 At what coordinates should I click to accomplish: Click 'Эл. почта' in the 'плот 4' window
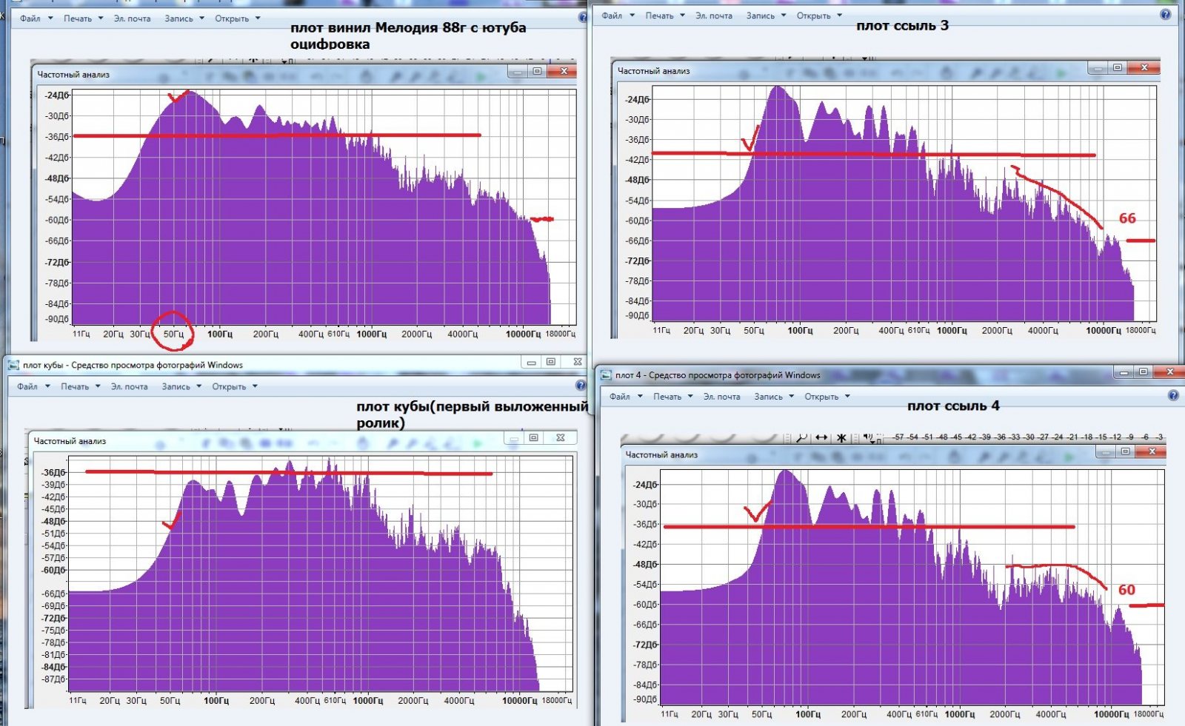click(x=722, y=397)
